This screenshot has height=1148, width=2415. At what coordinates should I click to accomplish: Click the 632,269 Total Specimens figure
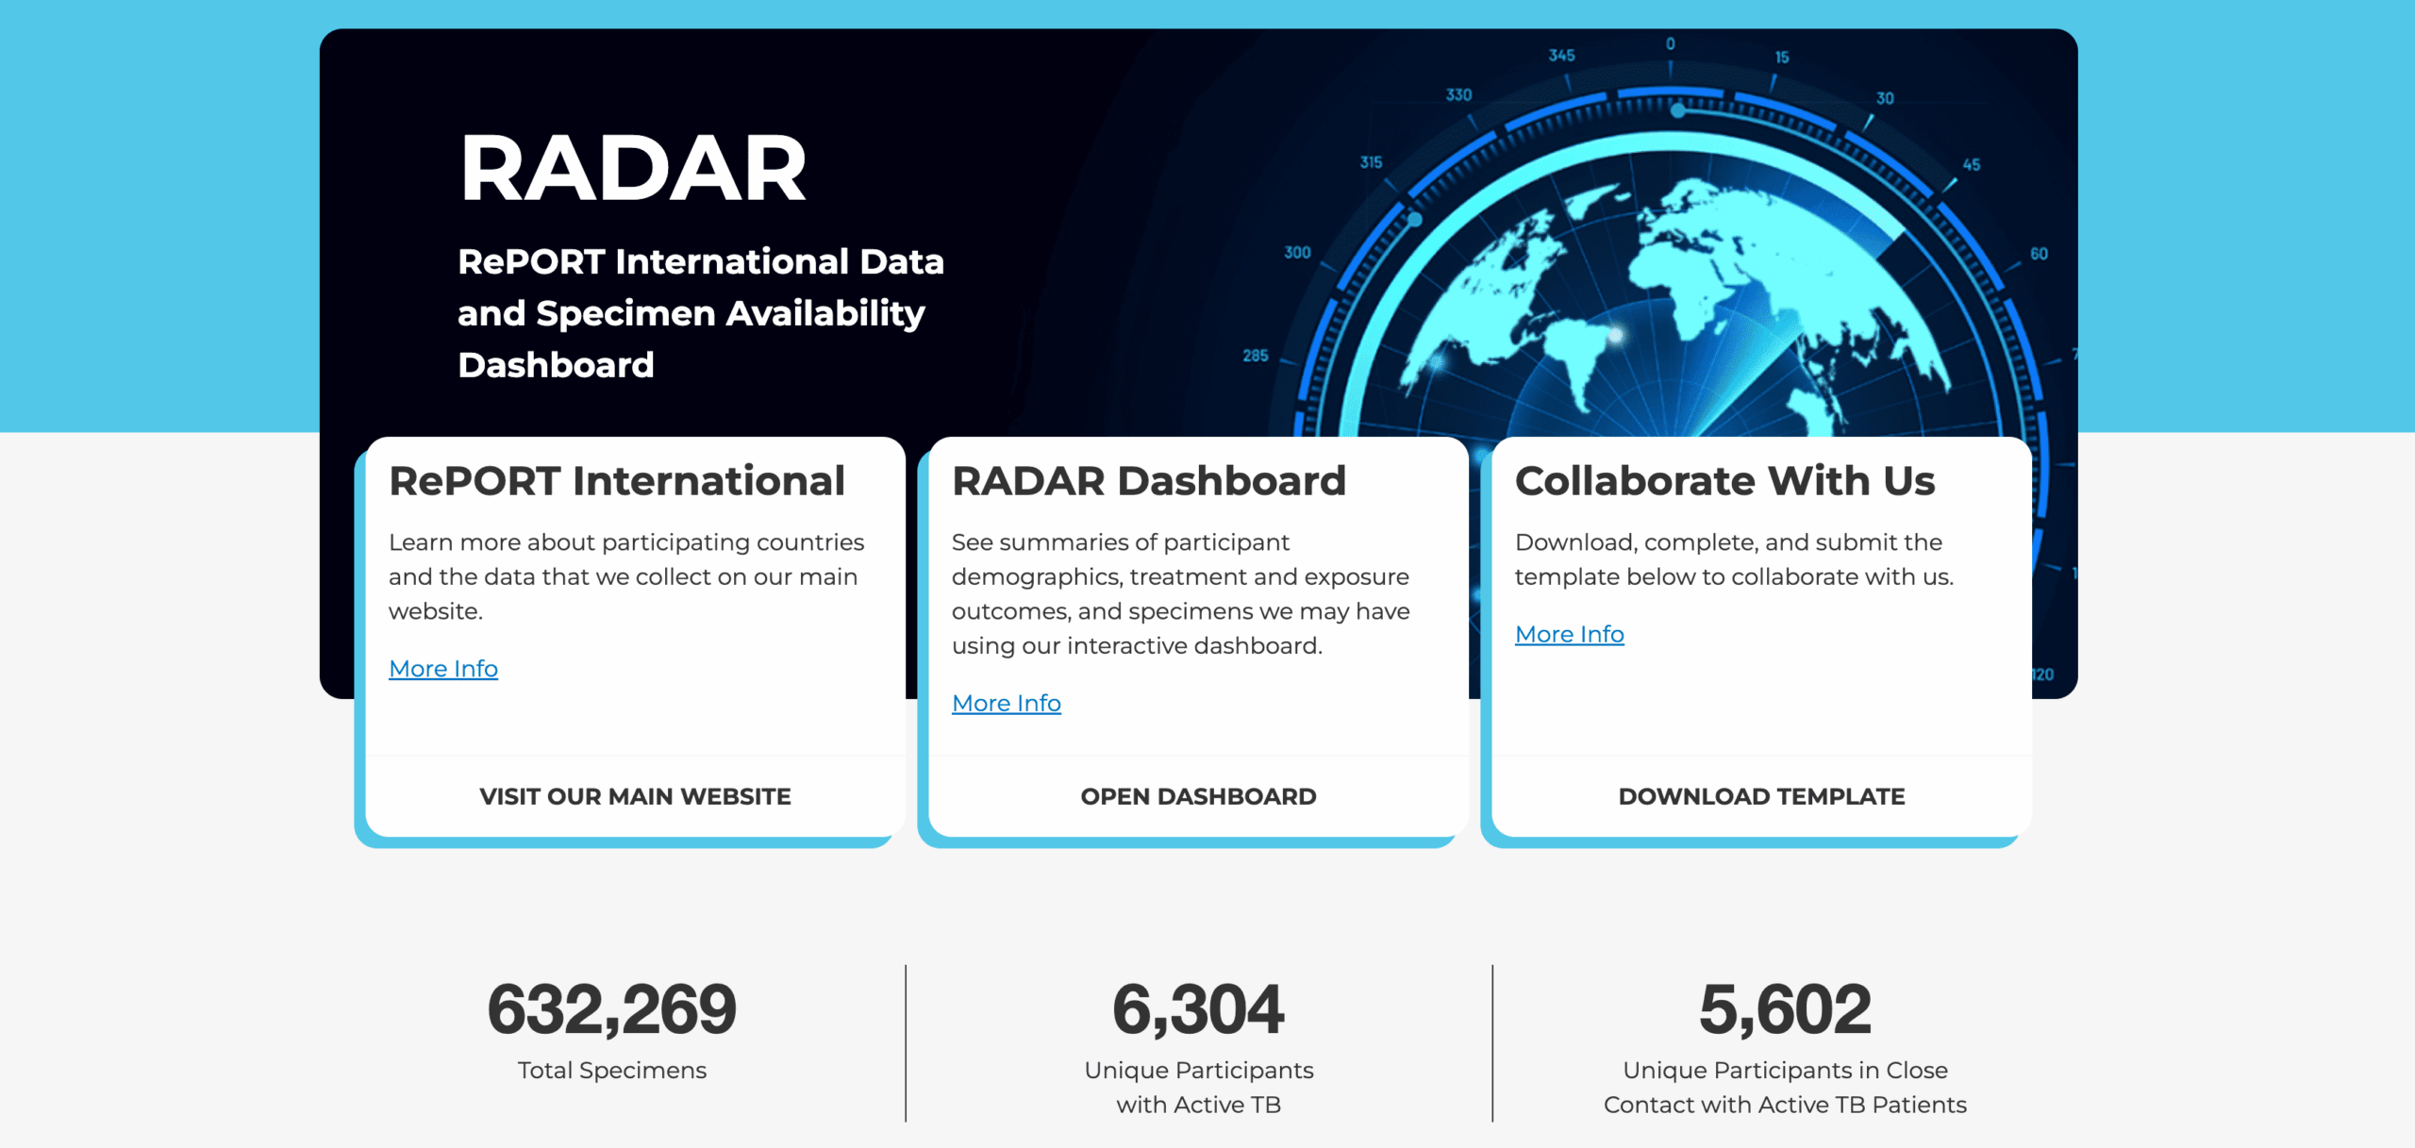pos(611,1009)
